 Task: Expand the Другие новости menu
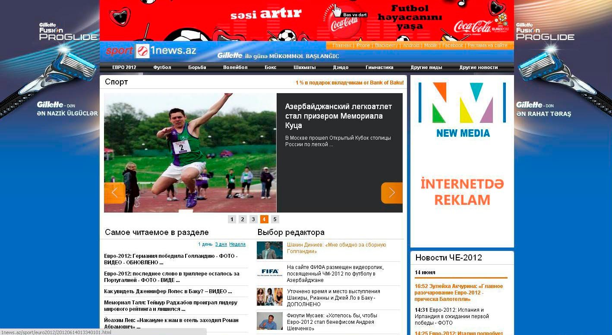[x=479, y=67]
